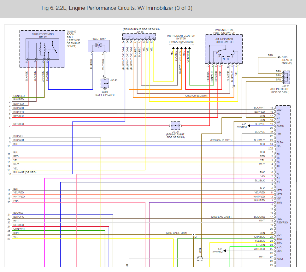
Task: Click the YEL/BLK wire label
Action: point(260,241)
